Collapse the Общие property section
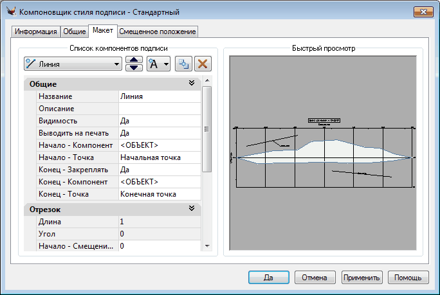 [x=191, y=84]
